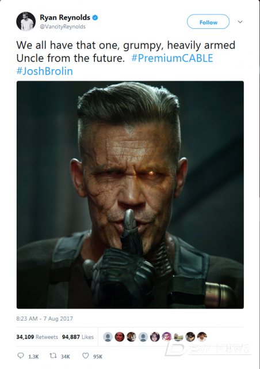Viewport: 260px width, 369px height.
Task: Open the tweet timestamp 7 Aug 2017
Action: point(45,318)
